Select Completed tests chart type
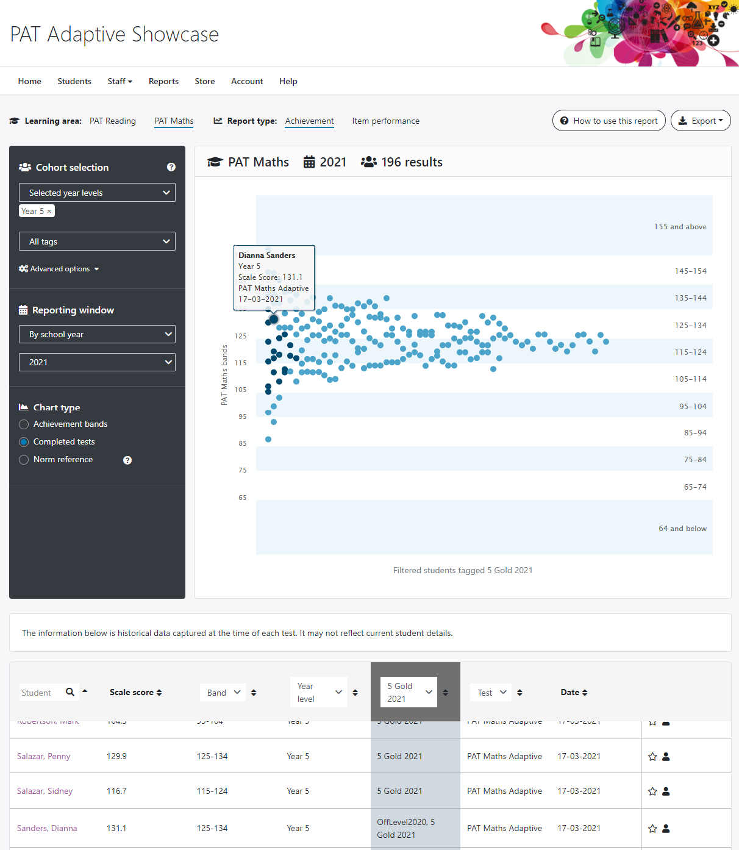This screenshot has width=739, height=850. point(24,442)
